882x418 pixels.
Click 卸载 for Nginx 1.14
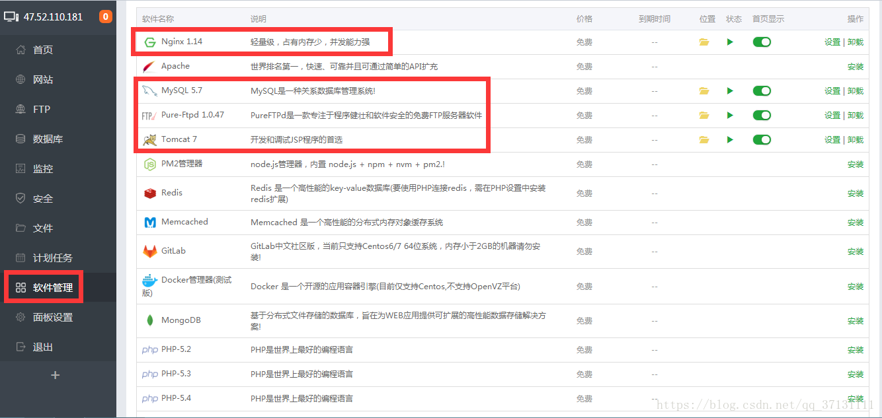tap(856, 42)
